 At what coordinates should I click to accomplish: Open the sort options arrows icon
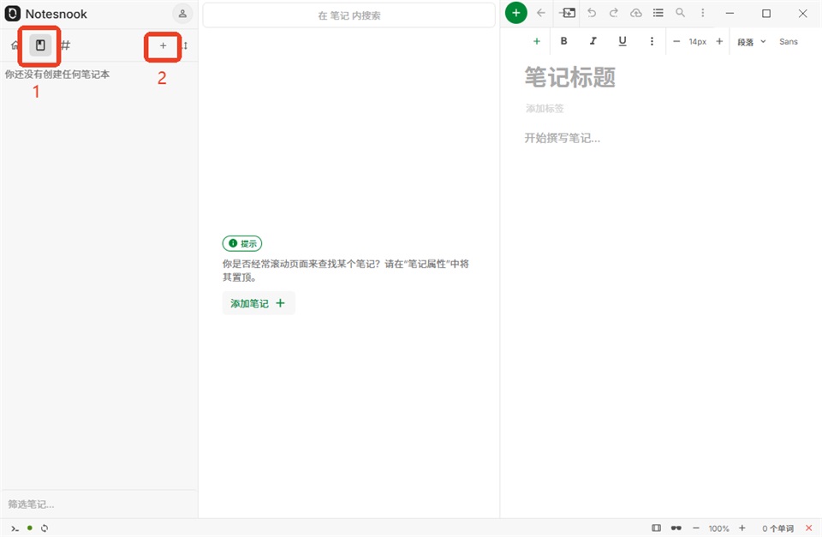[185, 45]
